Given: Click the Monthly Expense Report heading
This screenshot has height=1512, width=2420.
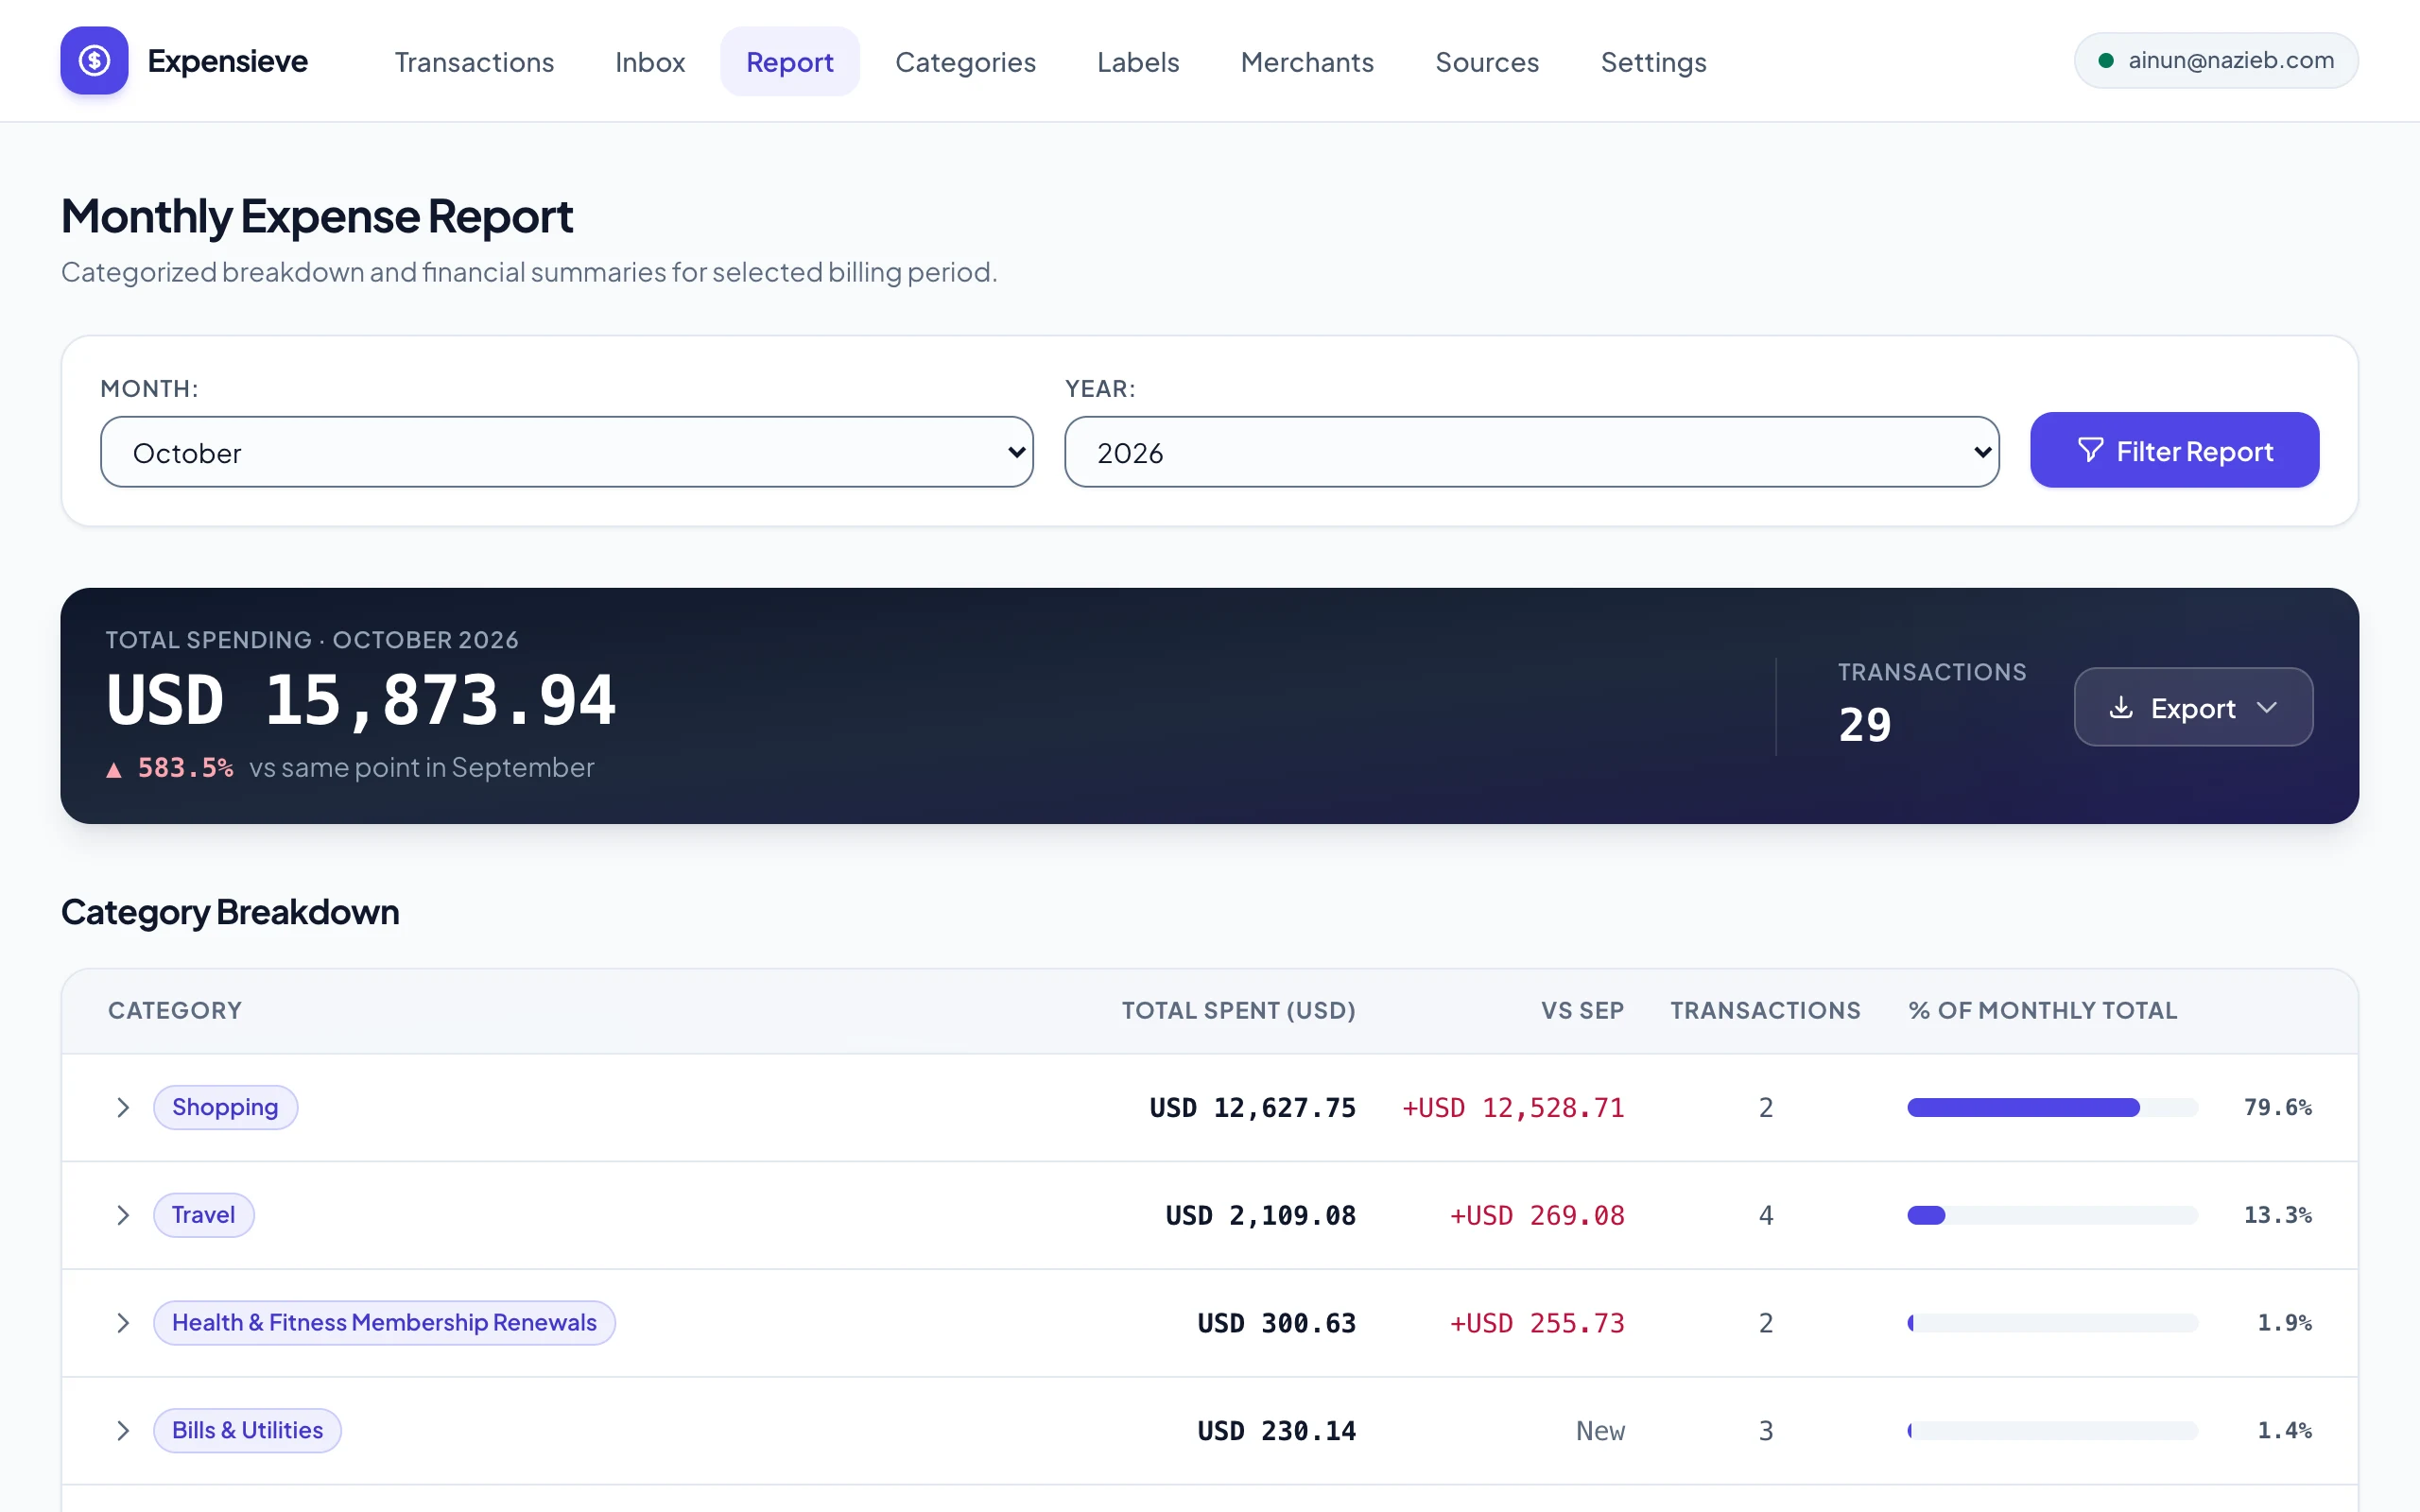Looking at the screenshot, I should click(x=317, y=216).
